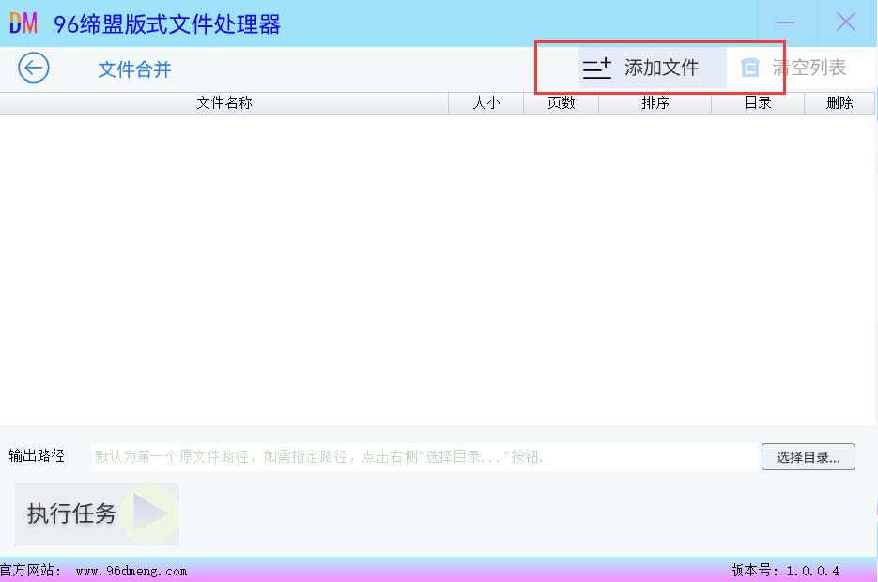The width and height of the screenshot is (878, 582).
Task: Click the list-plus icon beside 添加文件
Action: tap(597, 68)
